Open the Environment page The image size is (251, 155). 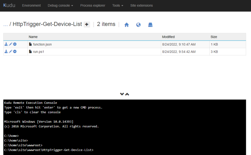point(31,6)
